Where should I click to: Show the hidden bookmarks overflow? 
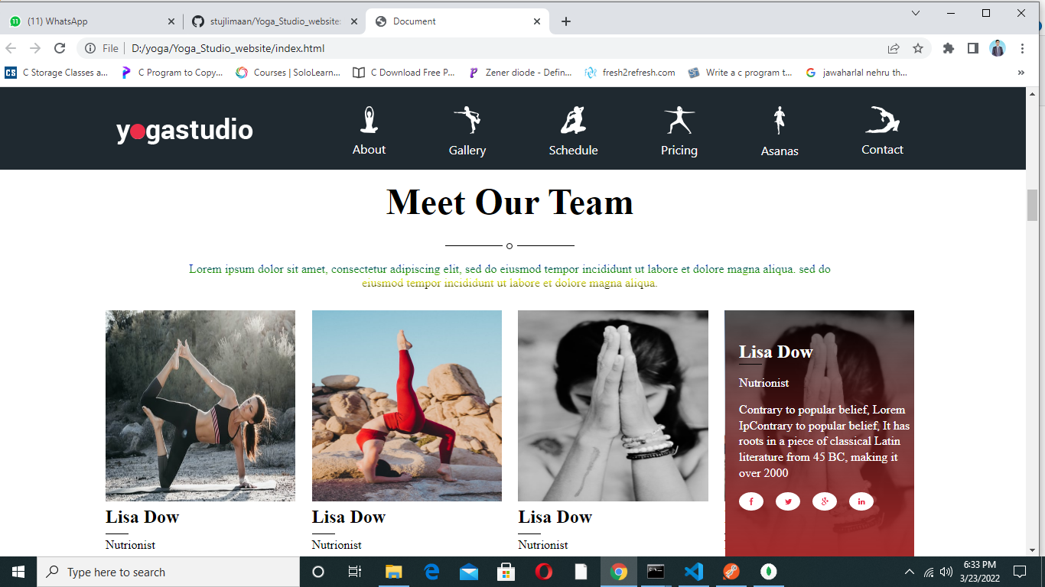click(1021, 73)
